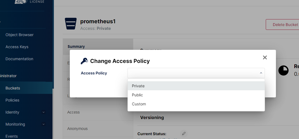Go to Access Keys in sidebar
Viewport: 299px width, 139px height.
17,47
